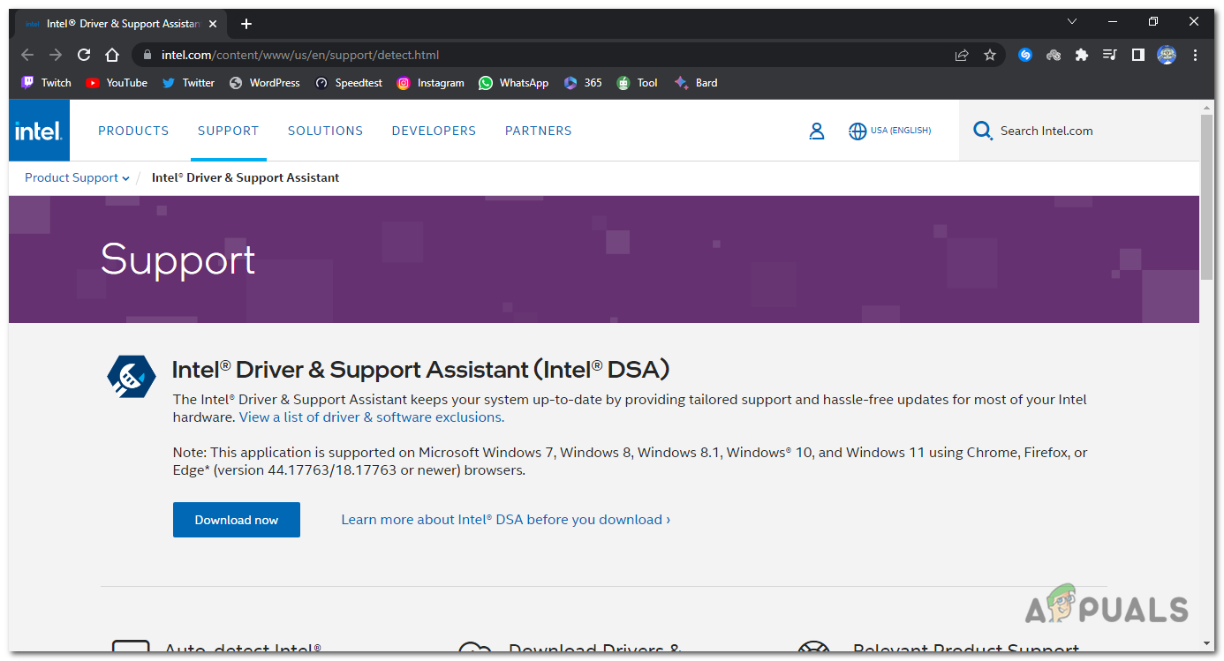Click the media playlist control icon
The width and height of the screenshot is (1224, 661).
(x=1109, y=54)
